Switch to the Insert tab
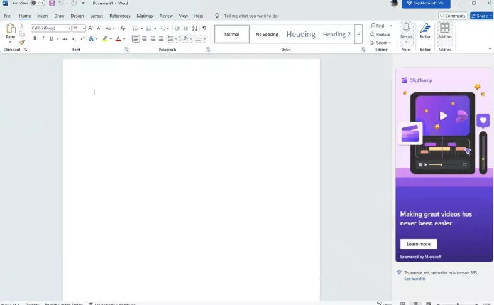 pos(43,16)
